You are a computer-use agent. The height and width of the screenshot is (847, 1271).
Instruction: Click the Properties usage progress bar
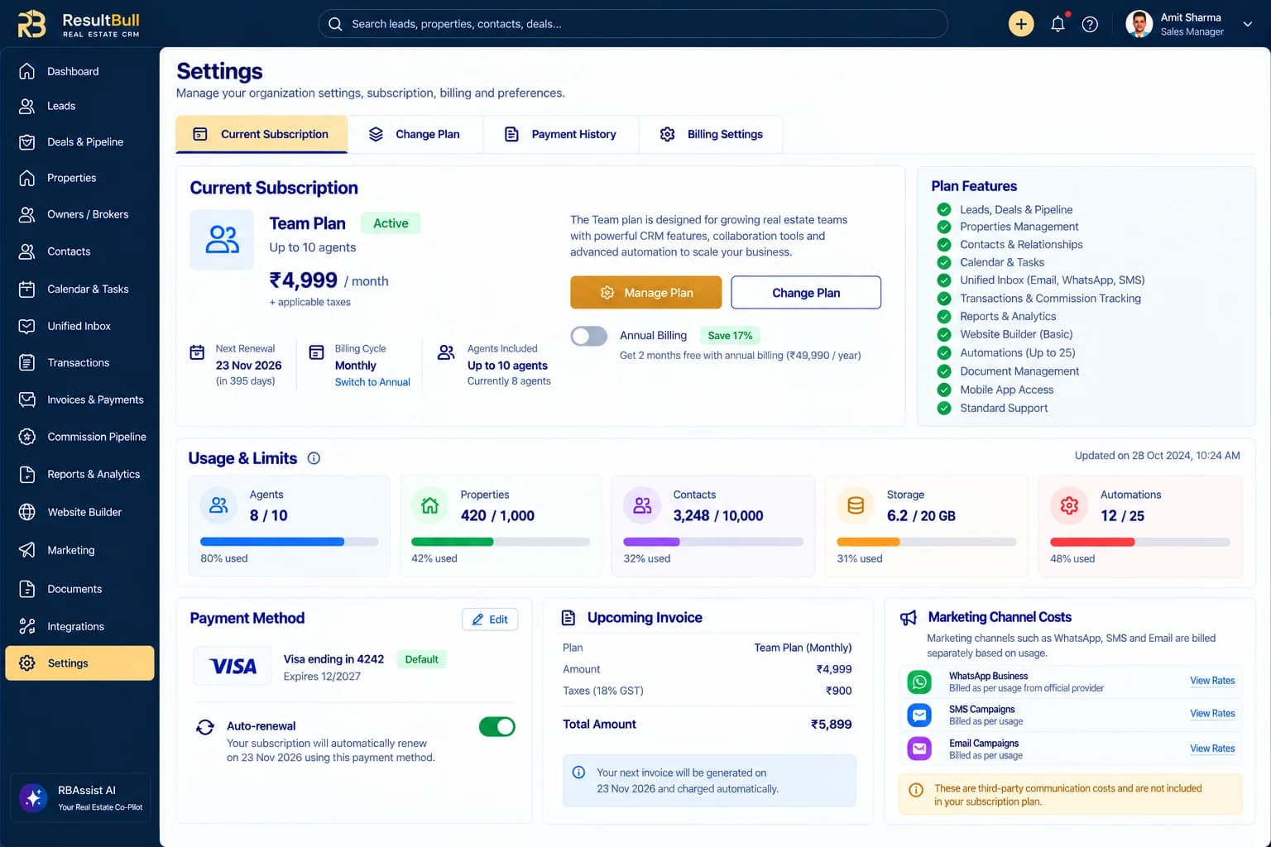pyautogui.click(x=501, y=542)
